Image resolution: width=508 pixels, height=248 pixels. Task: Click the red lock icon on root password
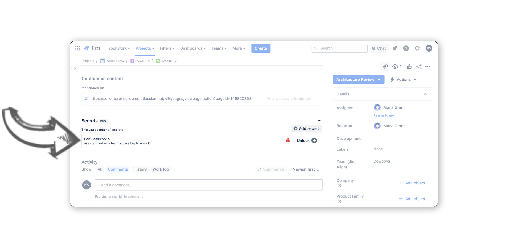(x=288, y=140)
